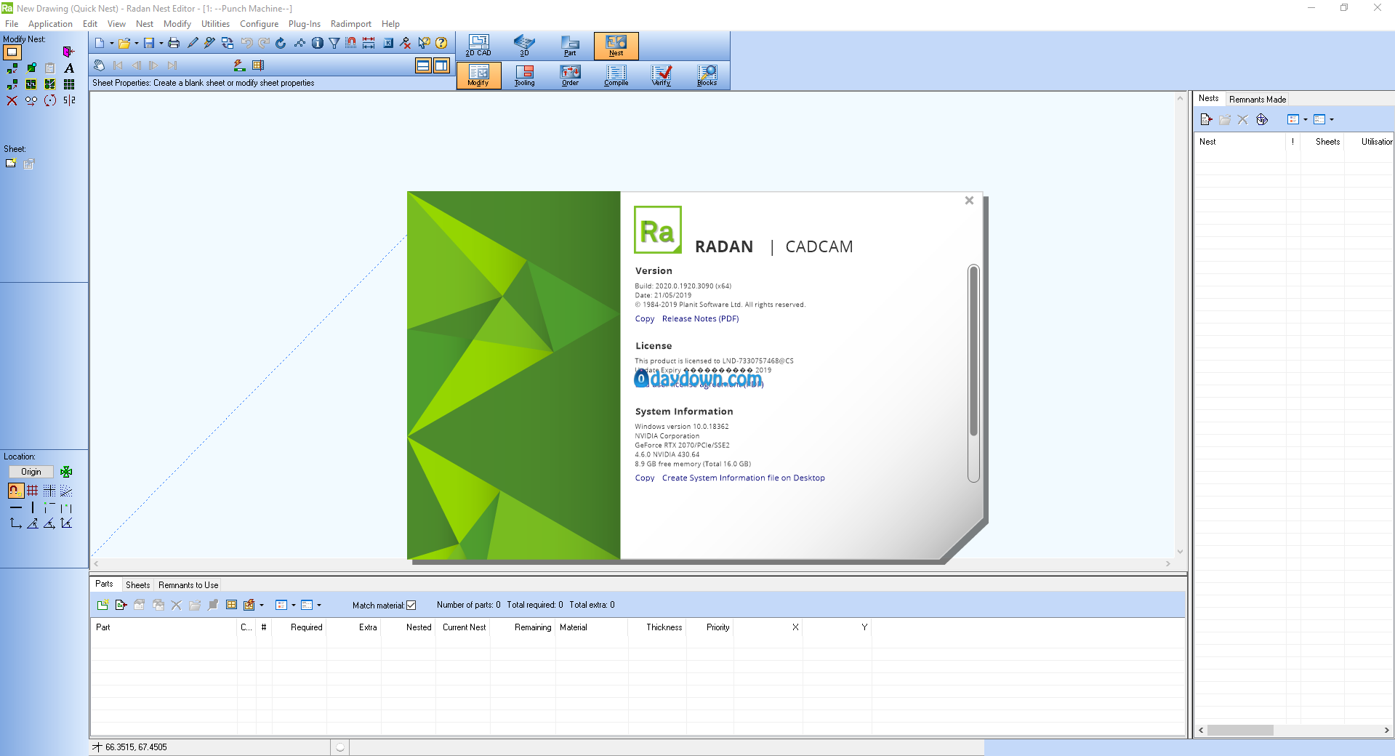This screenshot has height=756, width=1395.
Task: Switch to 3D mode
Action: click(x=524, y=46)
